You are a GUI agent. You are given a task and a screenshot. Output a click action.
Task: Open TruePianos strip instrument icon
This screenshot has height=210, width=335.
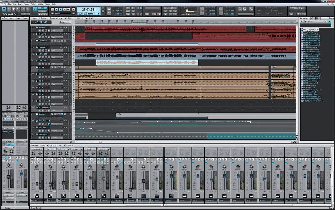117,196
